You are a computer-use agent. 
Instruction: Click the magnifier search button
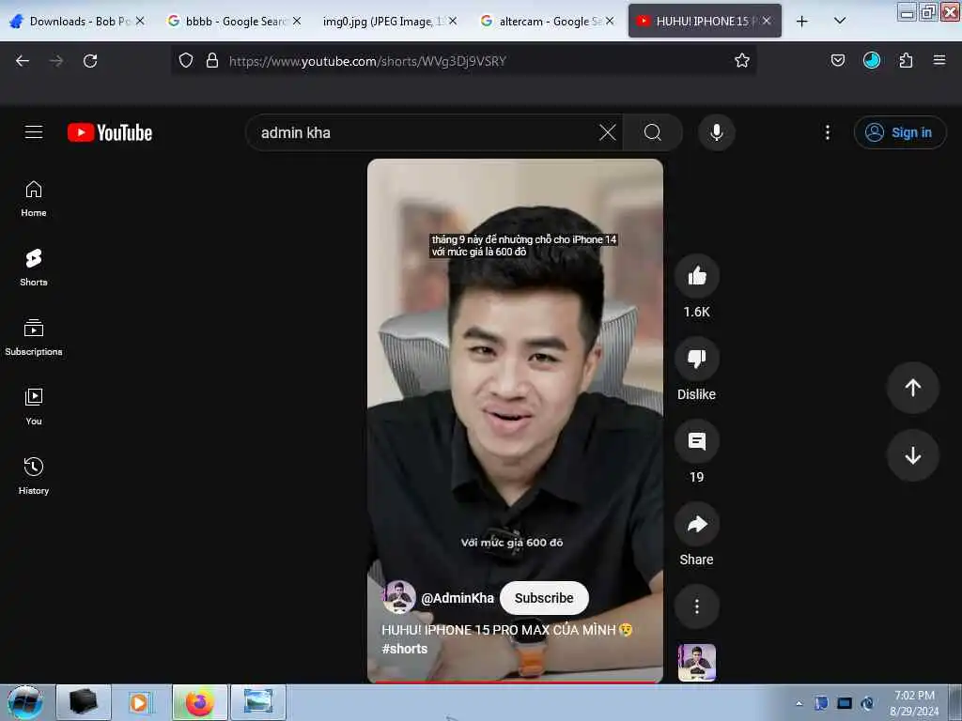[x=653, y=132]
